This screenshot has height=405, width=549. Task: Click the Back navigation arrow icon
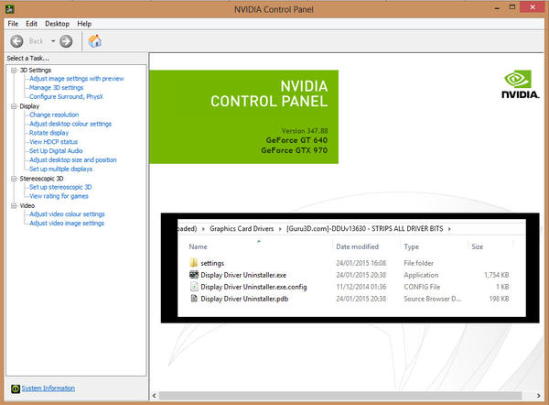(x=16, y=41)
